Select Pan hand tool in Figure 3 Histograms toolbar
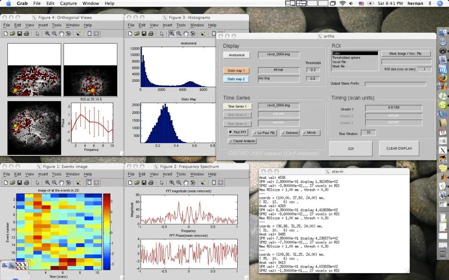The image size is (449, 280). (x=186, y=34)
